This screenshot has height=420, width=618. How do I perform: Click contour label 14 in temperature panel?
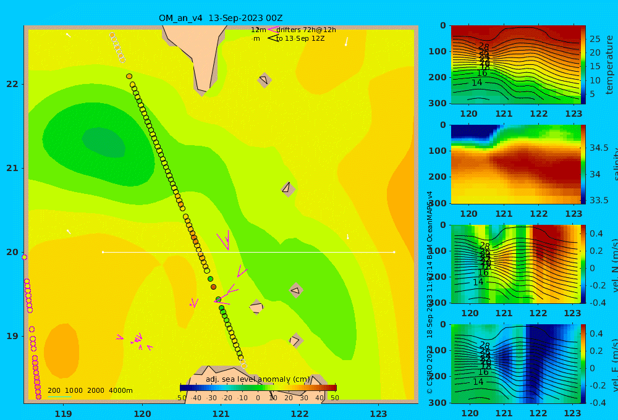(x=476, y=82)
